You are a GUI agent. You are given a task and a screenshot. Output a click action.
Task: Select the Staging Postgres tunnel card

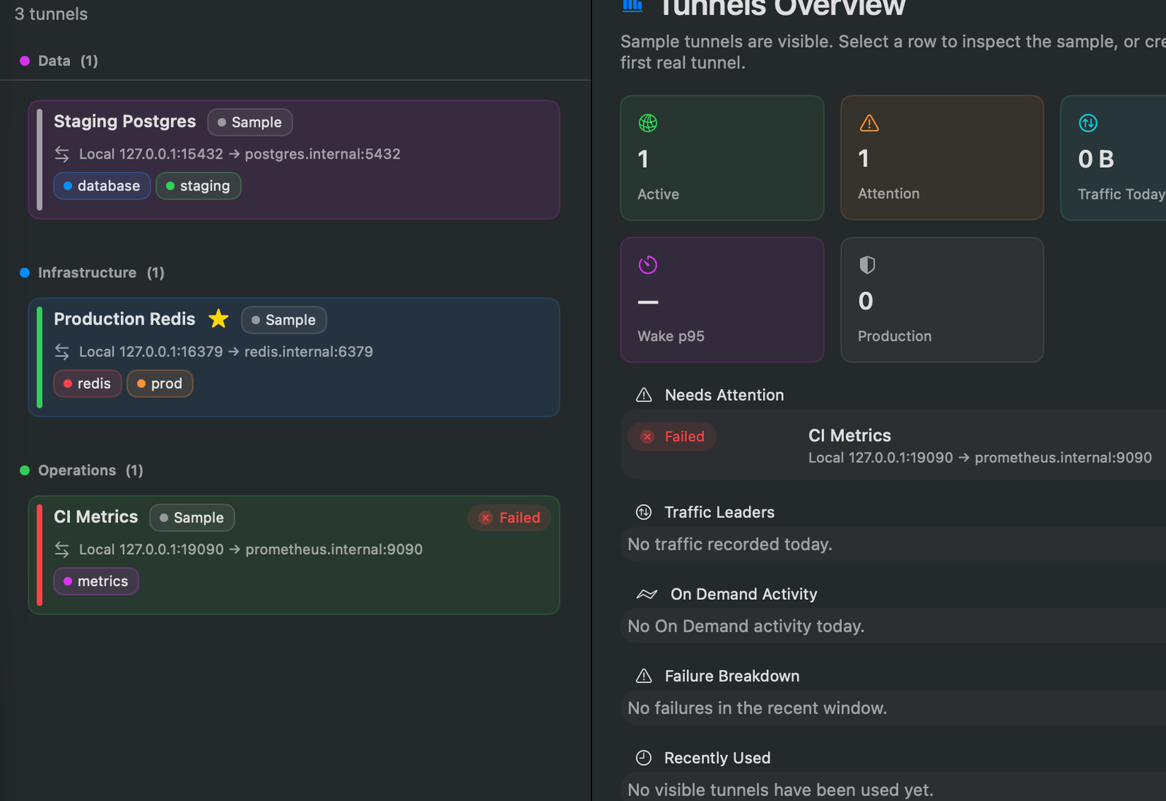(x=294, y=159)
